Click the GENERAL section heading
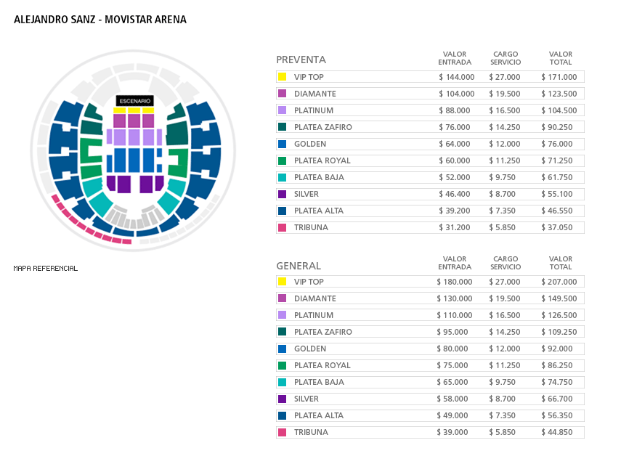The image size is (621, 464). 299,266
